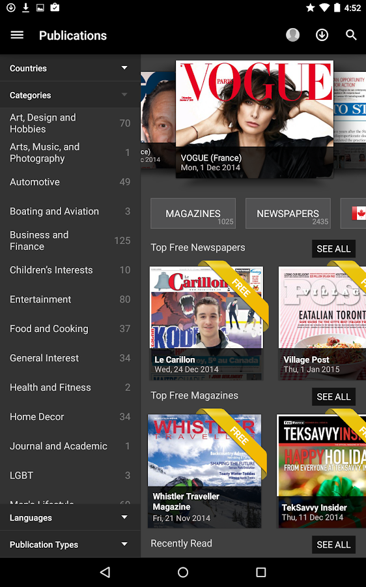Choose the Food and Cooking category
The width and height of the screenshot is (366, 587).
coord(70,329)
